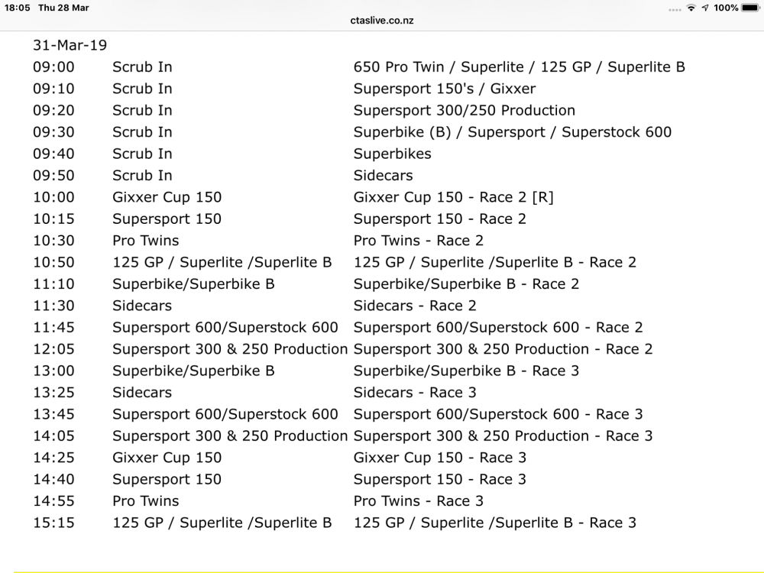Tap Superbike/Superbike B - Race 3
This screenshot has height=573, width=764.
coord(466,371)
